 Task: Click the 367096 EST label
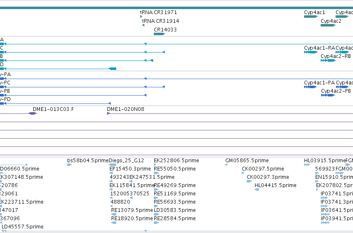(x=10, y=219)
